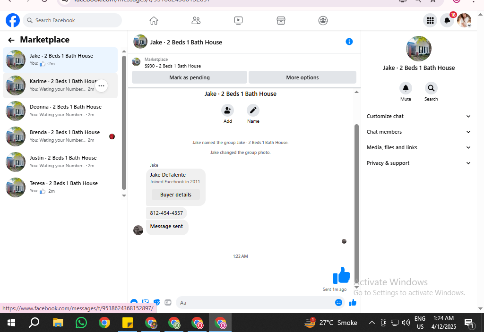Go back using Marketplace back arrow
This screenshot has height=332, width=484.
tap(11, 40)
